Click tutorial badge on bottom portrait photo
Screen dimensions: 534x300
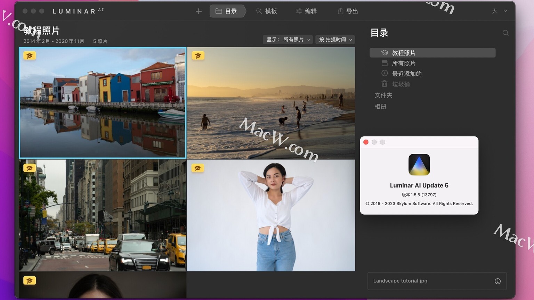pyautogui.click(x=30, y=281)
